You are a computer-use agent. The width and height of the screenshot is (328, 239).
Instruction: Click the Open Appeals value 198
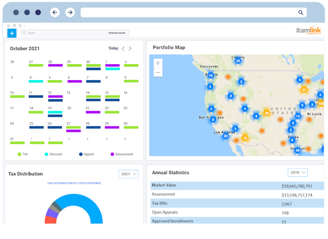coord(285,213)
